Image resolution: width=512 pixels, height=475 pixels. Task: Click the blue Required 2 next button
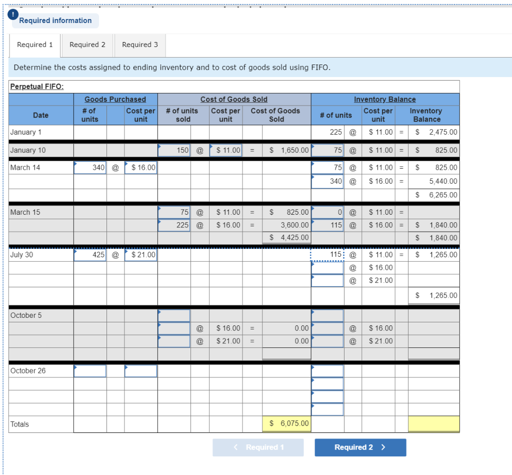(x=360, y=447)
